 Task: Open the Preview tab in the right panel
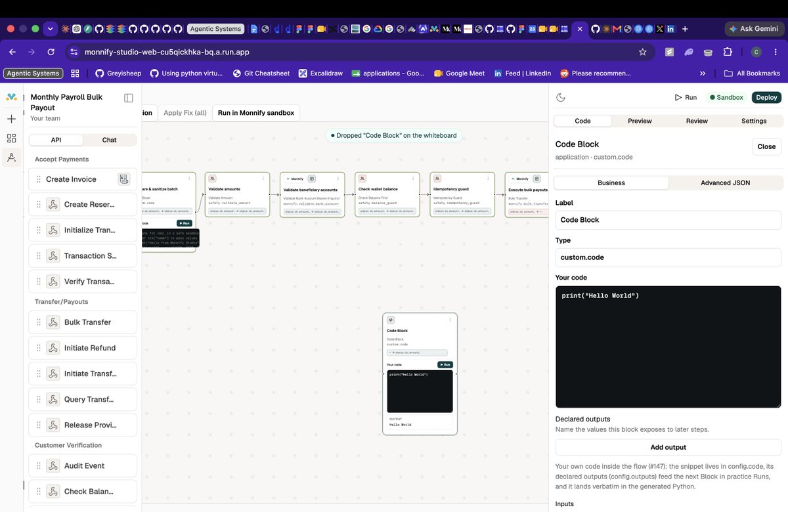click(x=640, y=121)
